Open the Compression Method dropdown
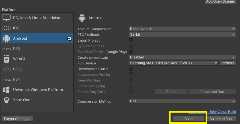 [x=182, y=101]
